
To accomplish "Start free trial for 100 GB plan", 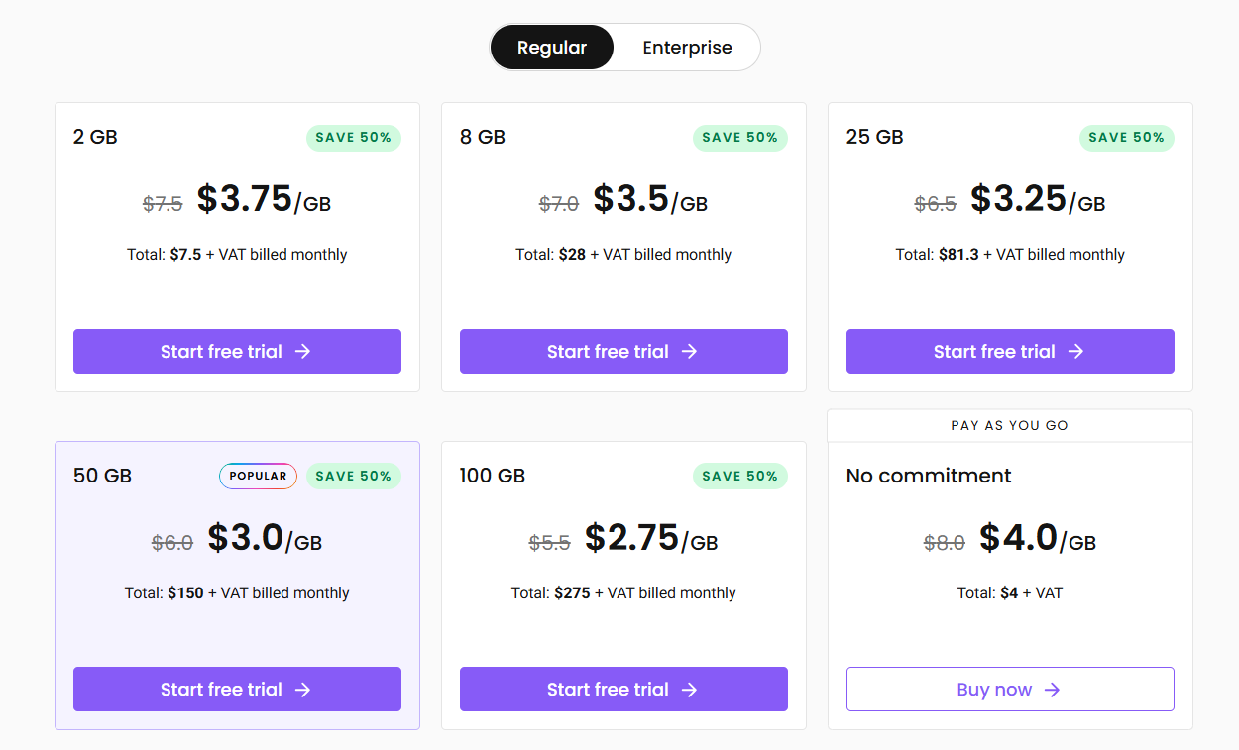I will pos(623,690).
